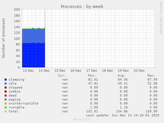Click the '15 Dez' x-axis date label
The height and width of the screenshot is (123, 164).
click(x=60, y=71)
